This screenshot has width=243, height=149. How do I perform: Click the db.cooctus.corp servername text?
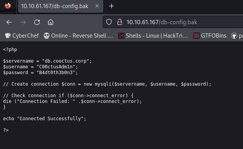(65, 61)
